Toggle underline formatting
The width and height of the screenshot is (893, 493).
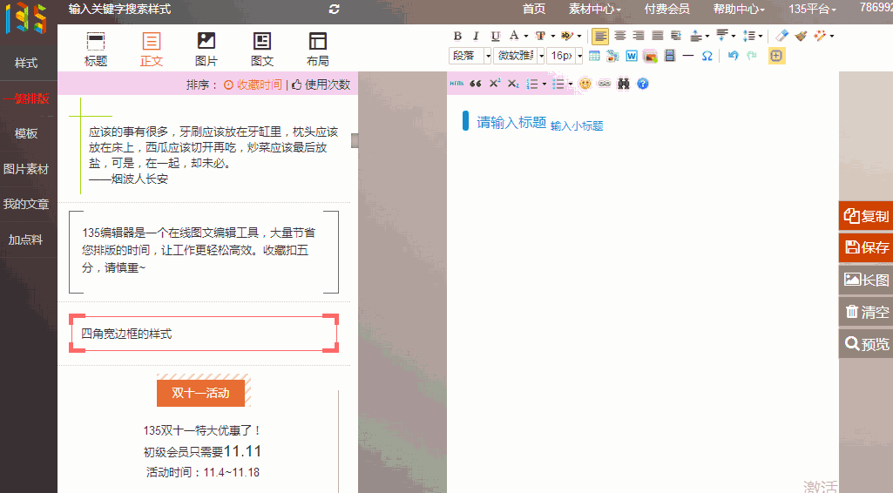tap(496, 36)
